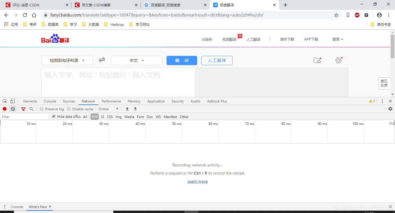Screen dimensions: 395x213
Task: Select the XHR request type filter
Action: (95, 117)
